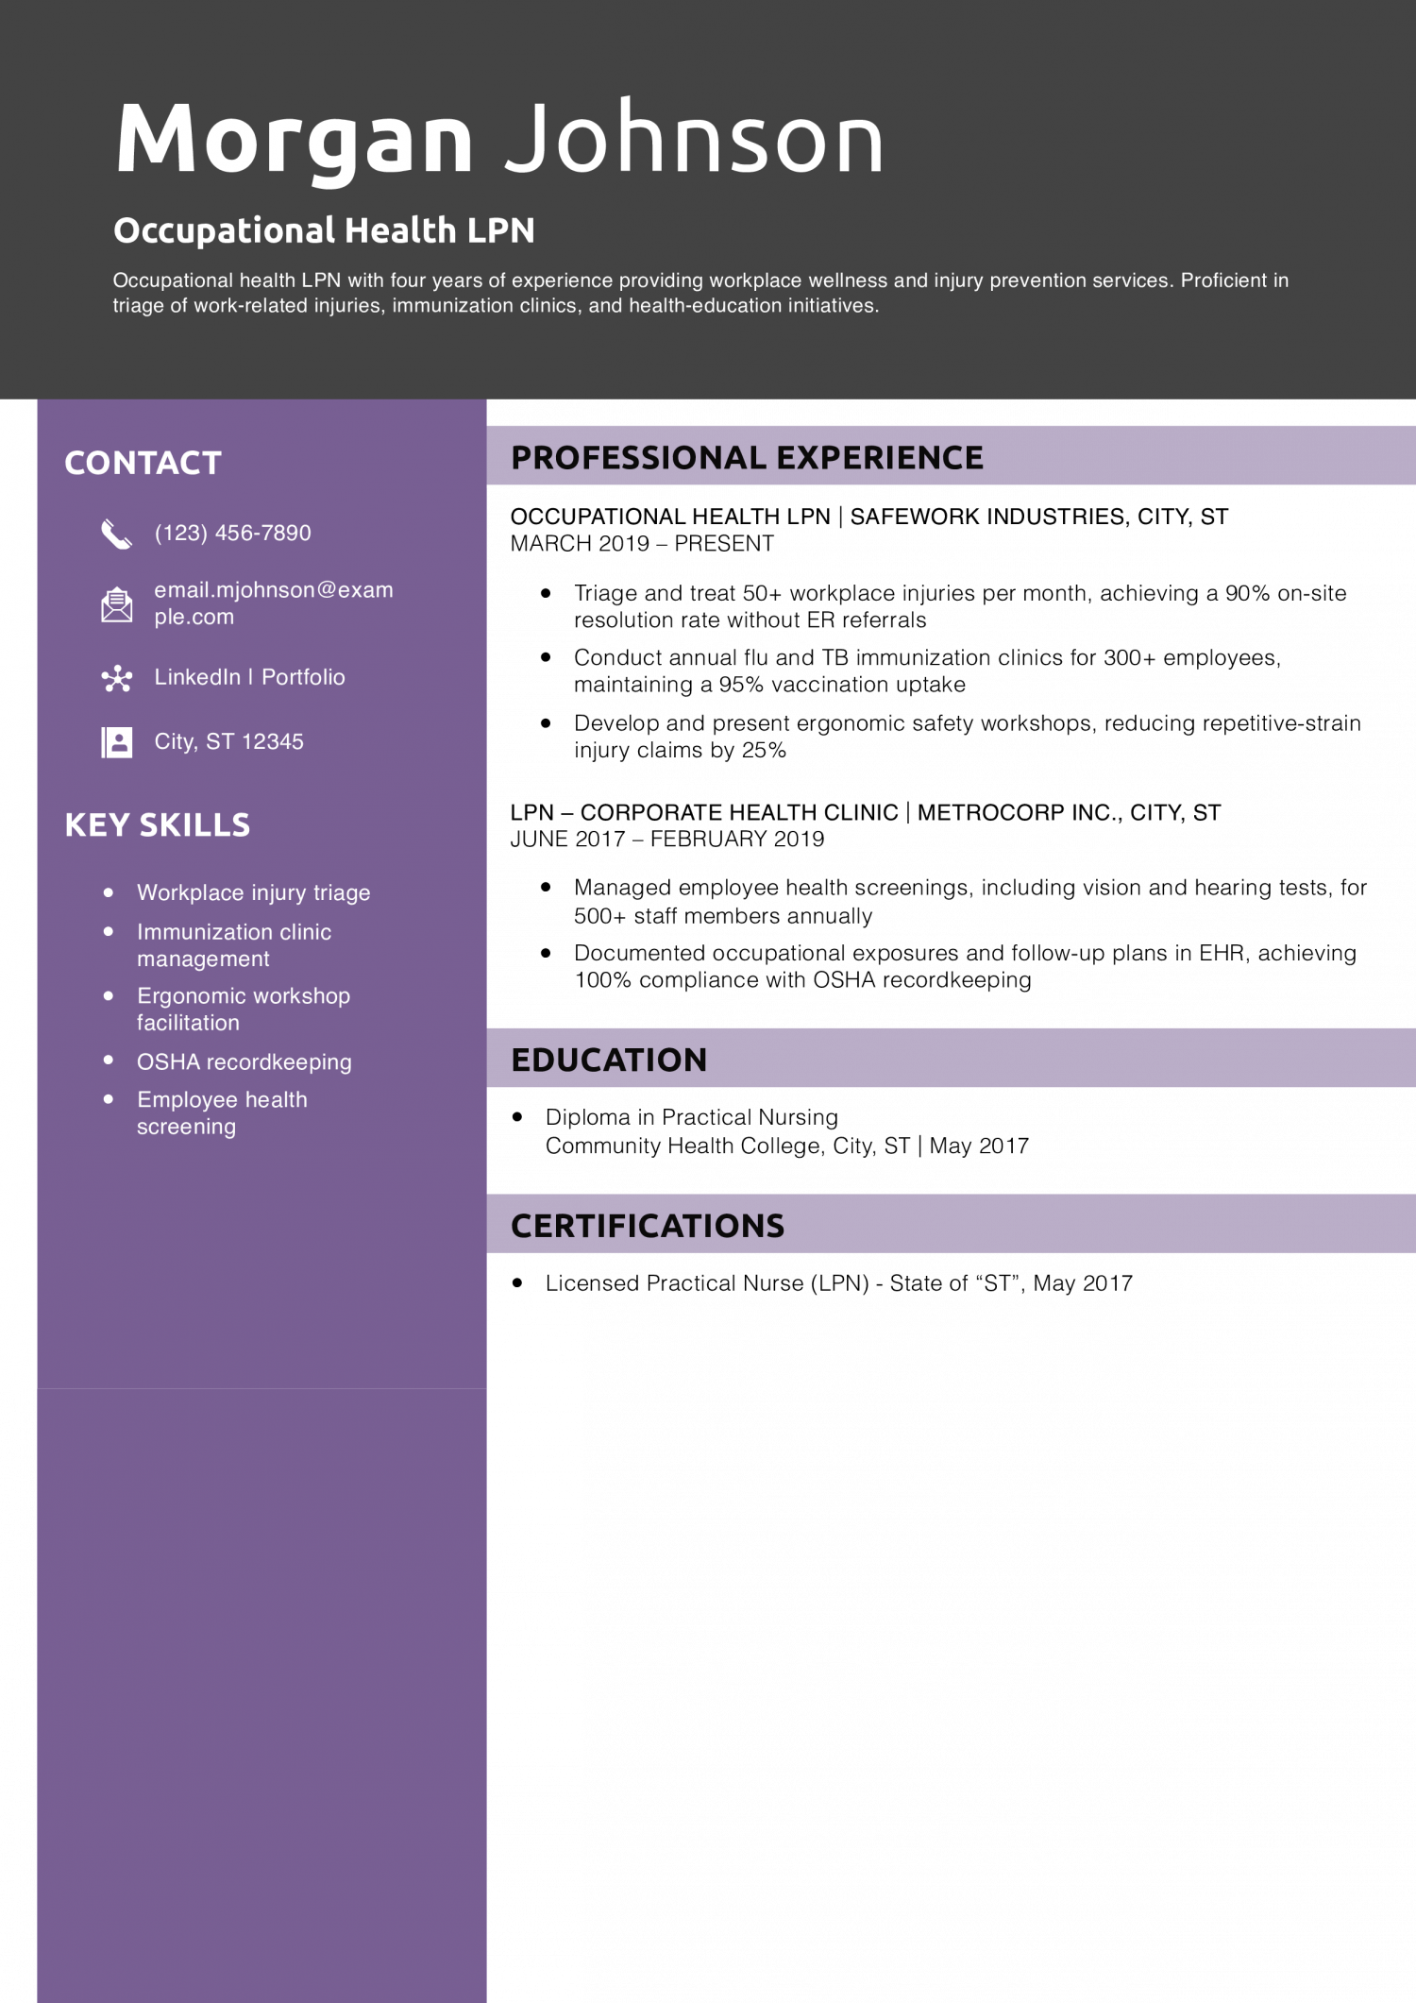1416x2003 pixels.
Task: Click the LinkedIn network nodes icon
Action: pos(116,678)
